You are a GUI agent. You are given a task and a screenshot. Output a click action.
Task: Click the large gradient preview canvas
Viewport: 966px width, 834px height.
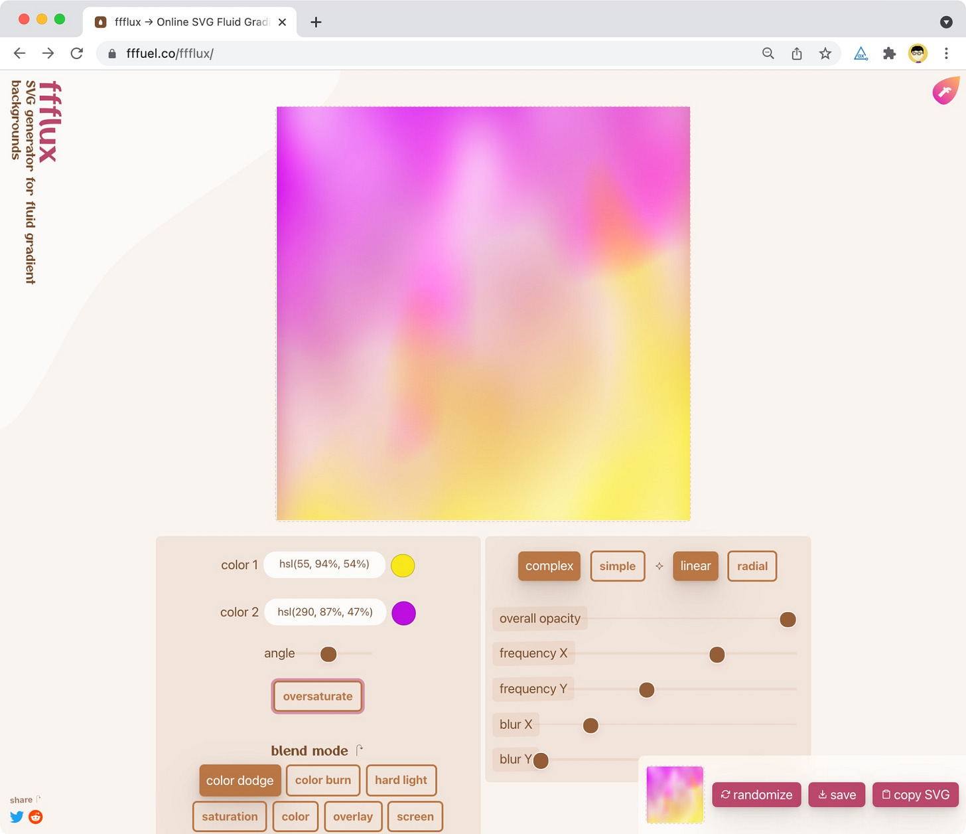(x=483, y=313)
